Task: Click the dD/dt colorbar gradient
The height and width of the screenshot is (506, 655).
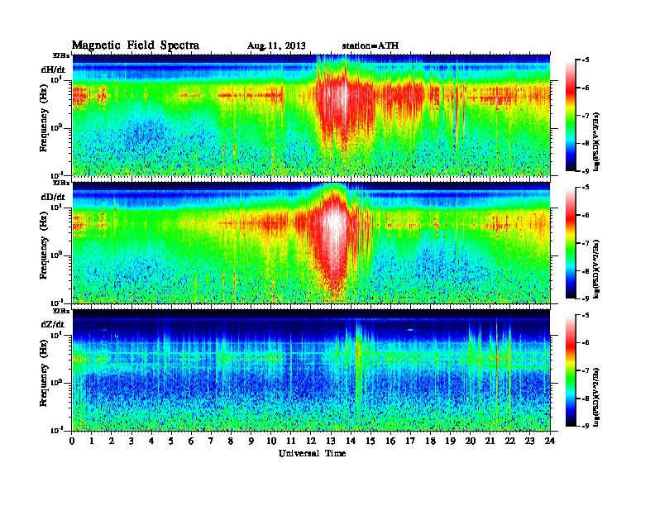Action: pos(570,243)
